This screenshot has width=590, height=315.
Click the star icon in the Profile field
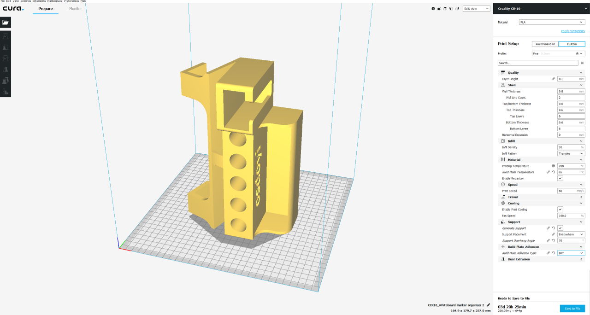point(577,53)
